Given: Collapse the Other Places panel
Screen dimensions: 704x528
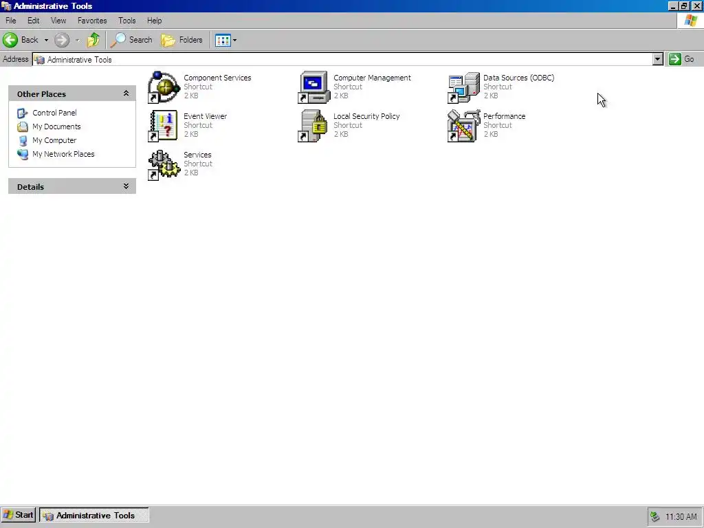Looking at the screenshot, I should [126, 93].
